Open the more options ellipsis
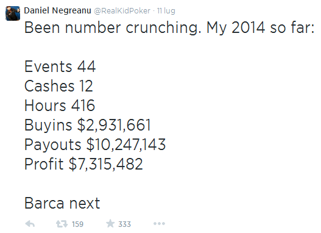The width and height of the screenshot is (321, 233). (159, 224)
